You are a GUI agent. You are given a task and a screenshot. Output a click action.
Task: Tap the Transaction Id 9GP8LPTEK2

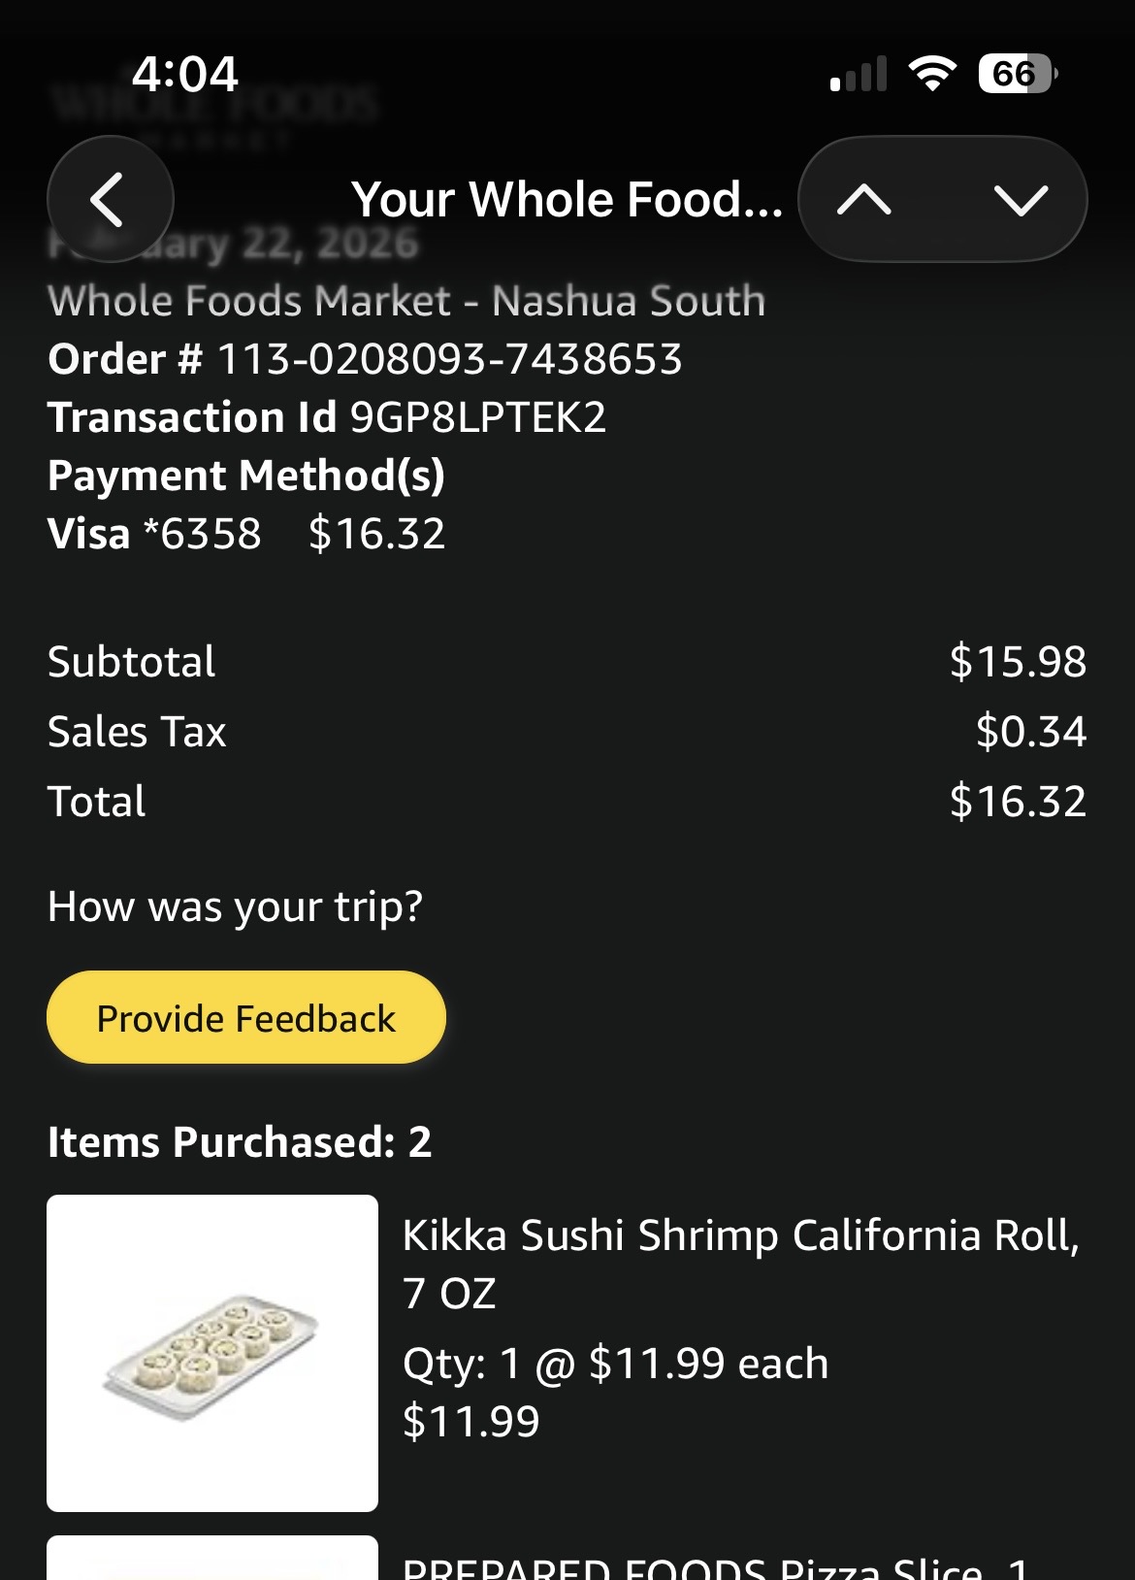click(x=477, y=418)
